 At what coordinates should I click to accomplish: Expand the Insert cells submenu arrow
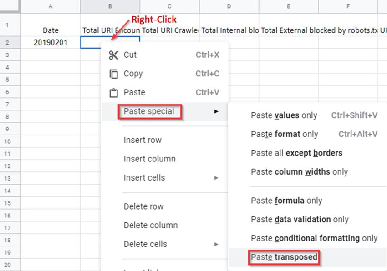click(x=216, y=178)
